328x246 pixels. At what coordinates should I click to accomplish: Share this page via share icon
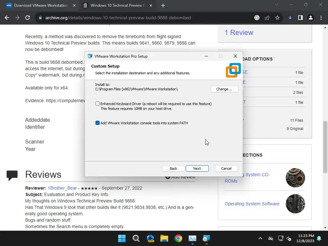[x=267, y=18]
